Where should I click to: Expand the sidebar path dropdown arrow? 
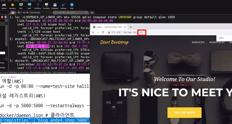6,20
